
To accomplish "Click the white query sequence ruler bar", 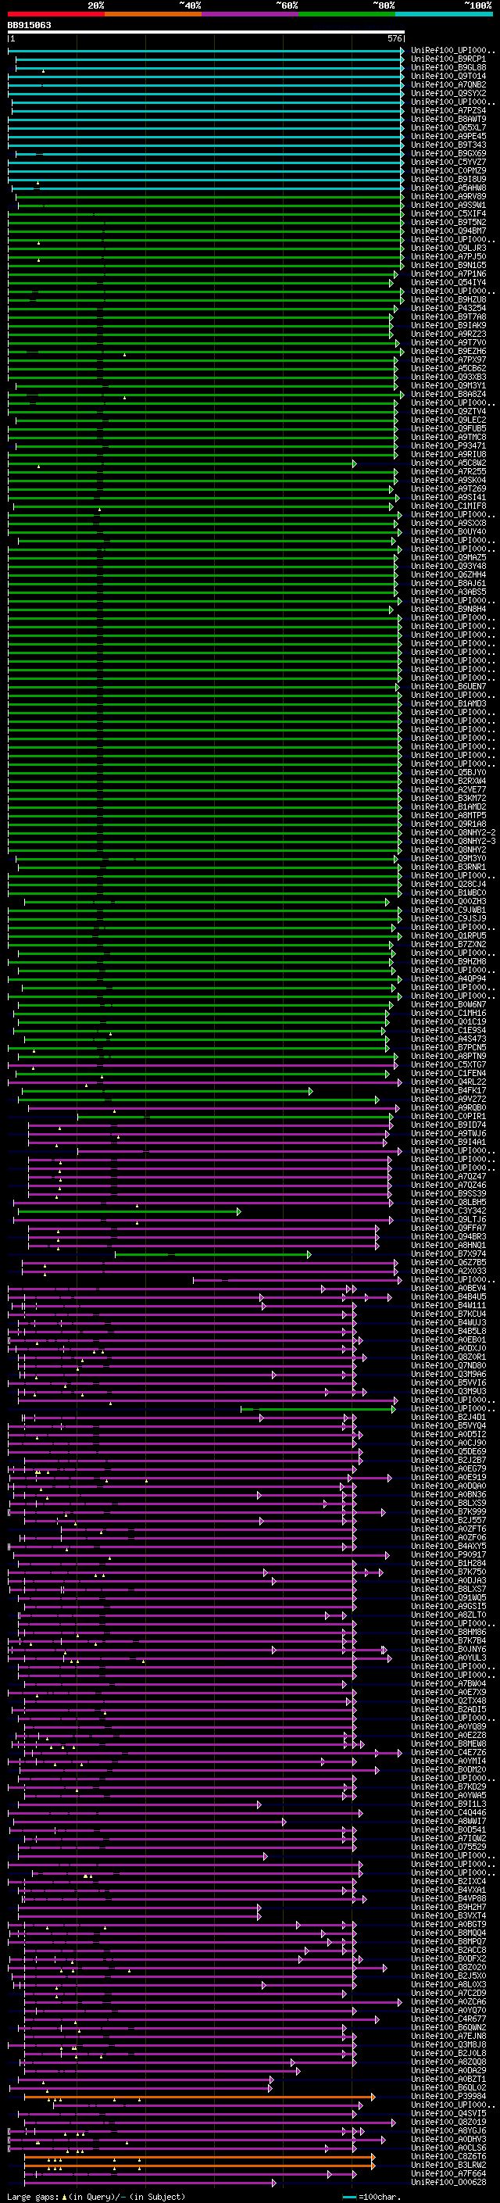I will click(206, 33).
